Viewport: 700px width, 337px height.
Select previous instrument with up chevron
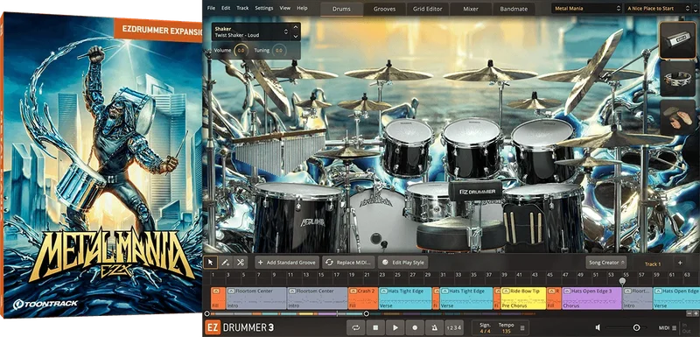pos(295,28)
